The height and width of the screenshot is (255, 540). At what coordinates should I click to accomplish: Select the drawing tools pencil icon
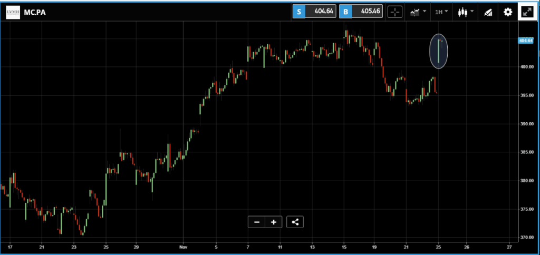point(488,12)
